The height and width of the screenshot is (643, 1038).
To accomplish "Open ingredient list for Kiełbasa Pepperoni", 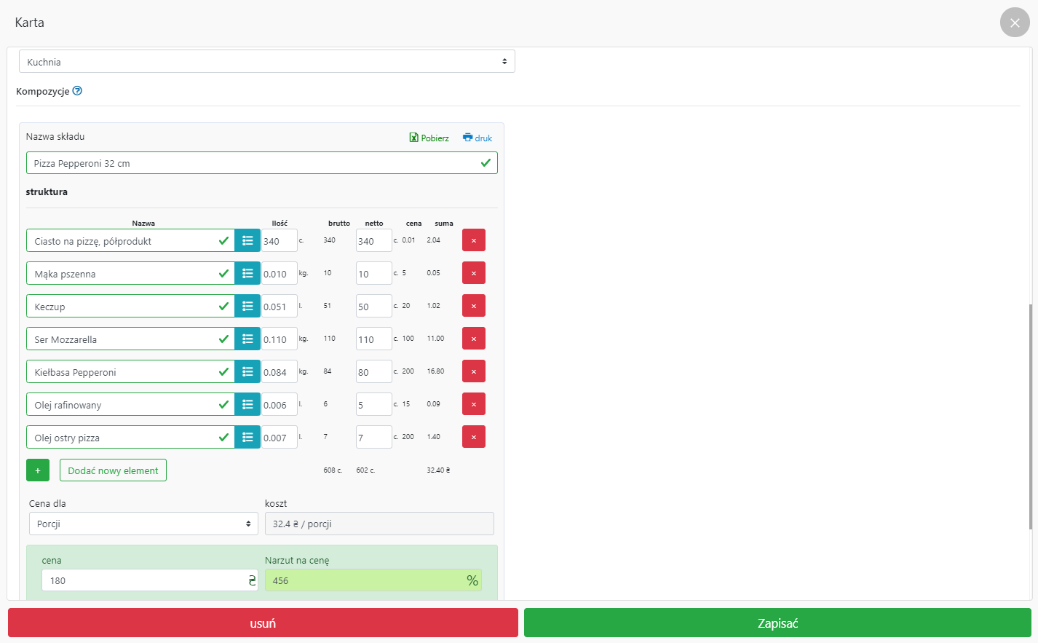I will pos(247,372).
